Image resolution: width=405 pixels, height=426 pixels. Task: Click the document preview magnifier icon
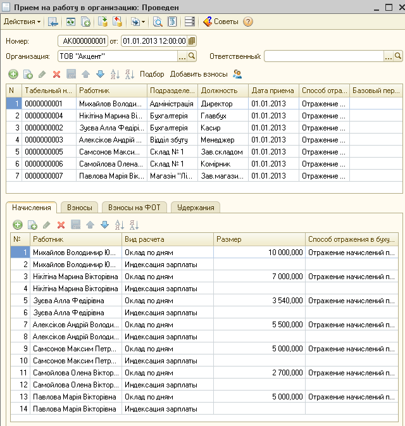pyautogui.click(x=158, y=22)
